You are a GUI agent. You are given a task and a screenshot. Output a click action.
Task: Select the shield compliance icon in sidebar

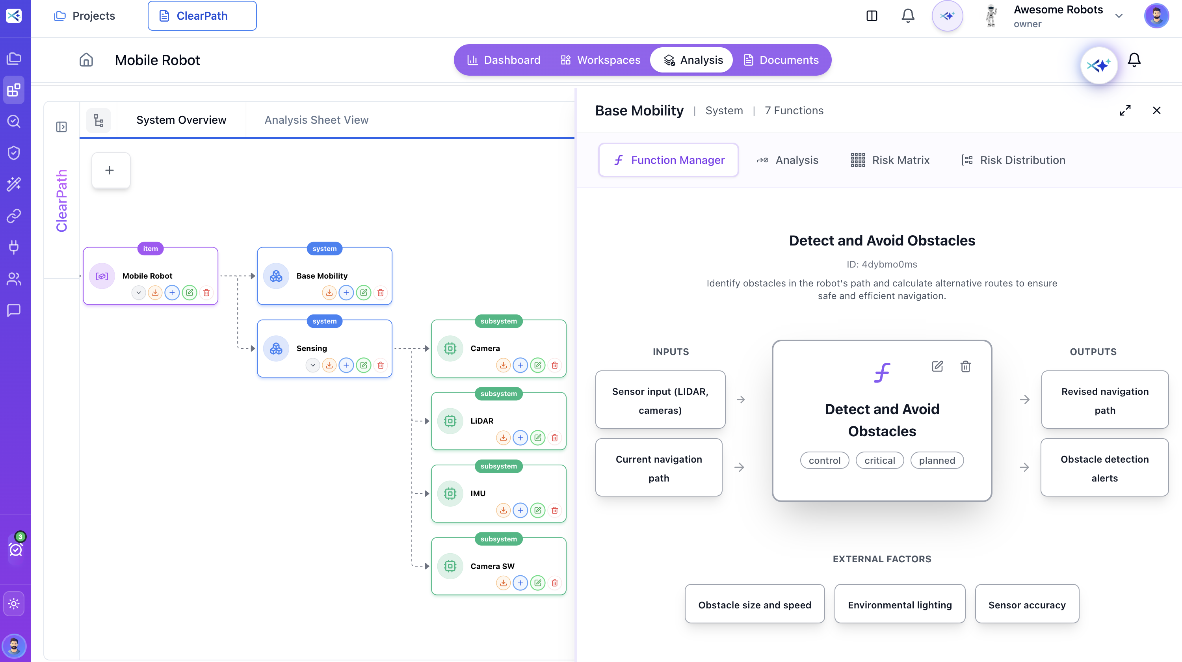point(14,152)
